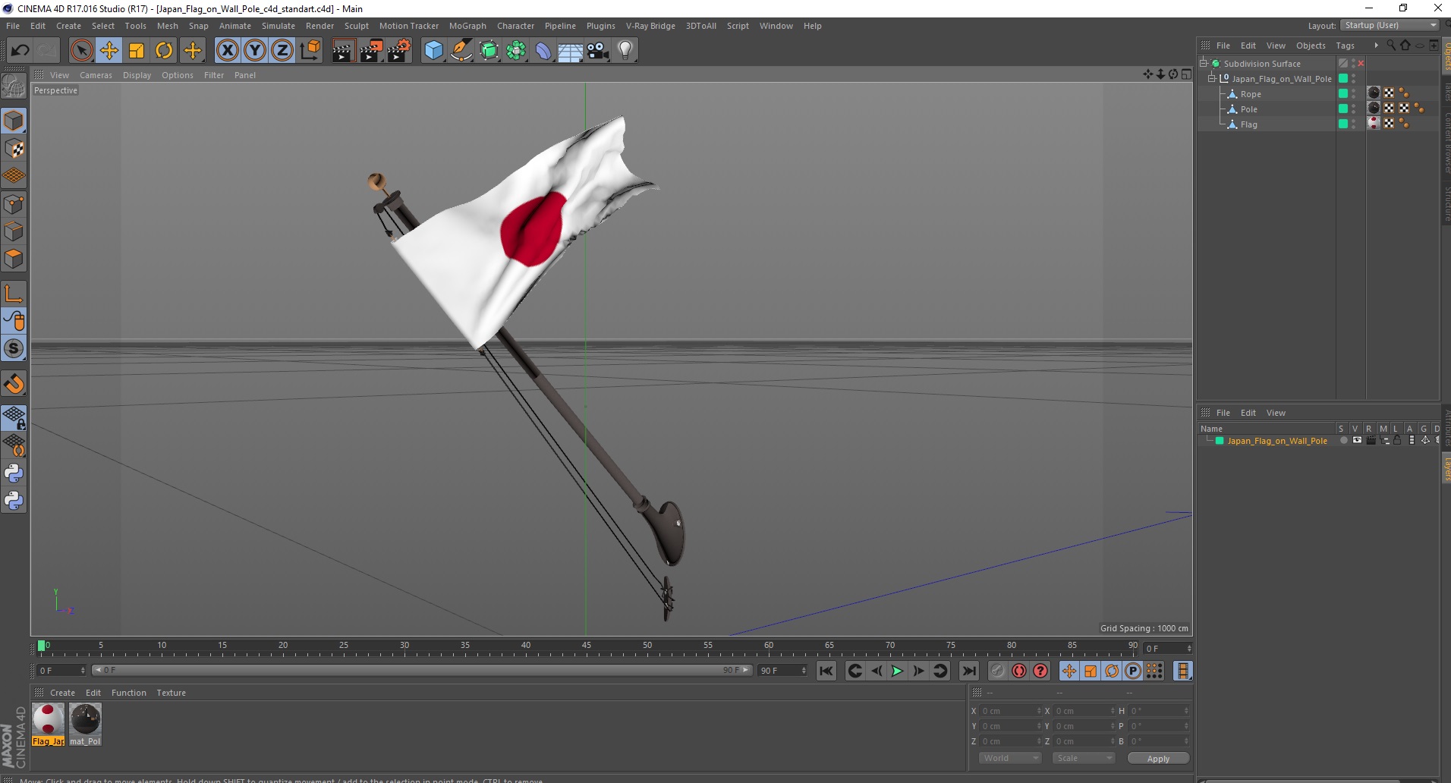This screenshot has width=1451, height=783.
Task: Click the first Python script icon
Action: click(14, 473)
